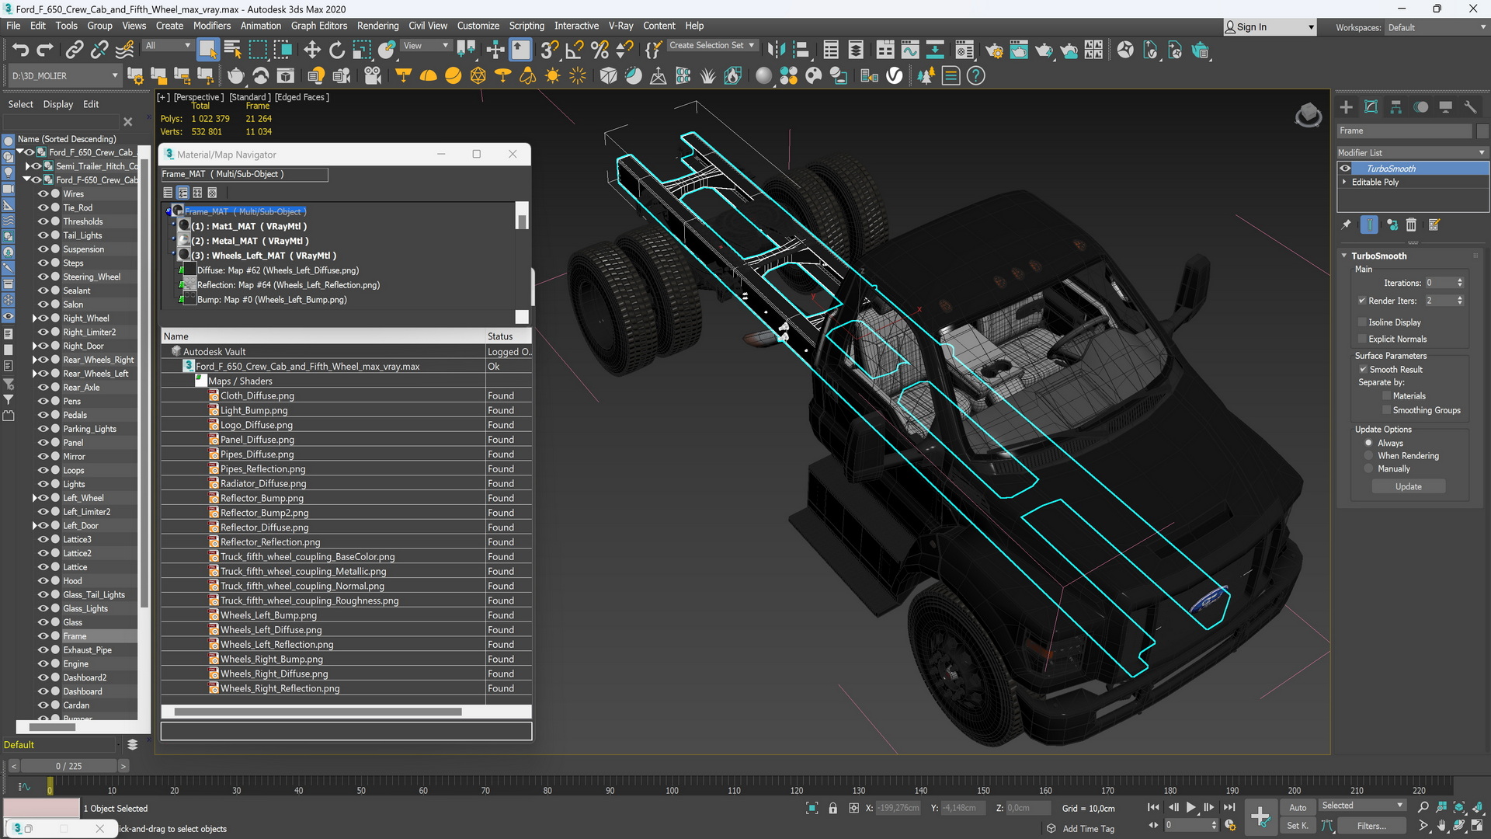The height and width of the screenshot is (839, 1491).
Task: Click the Update button in TurboSmooth
Action: [1408, 486]
